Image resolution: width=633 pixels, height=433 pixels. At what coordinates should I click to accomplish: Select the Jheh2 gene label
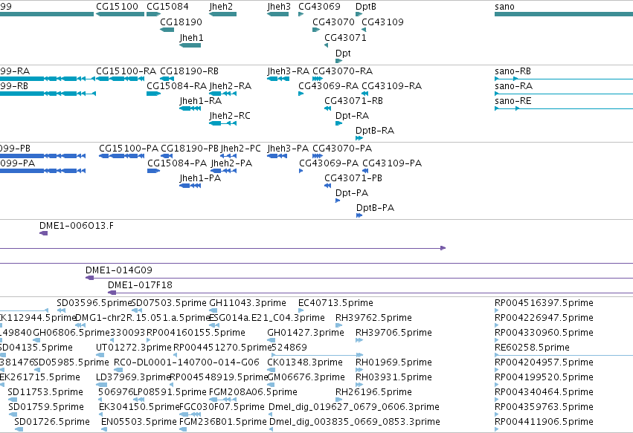(x=221, y=7)
